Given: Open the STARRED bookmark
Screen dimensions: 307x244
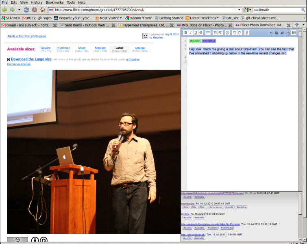Looking at the screenshot, I should pos(11,18).
